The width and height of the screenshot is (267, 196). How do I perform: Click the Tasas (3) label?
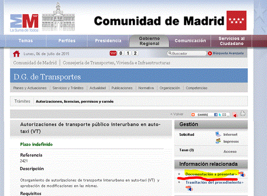(186, 150)
